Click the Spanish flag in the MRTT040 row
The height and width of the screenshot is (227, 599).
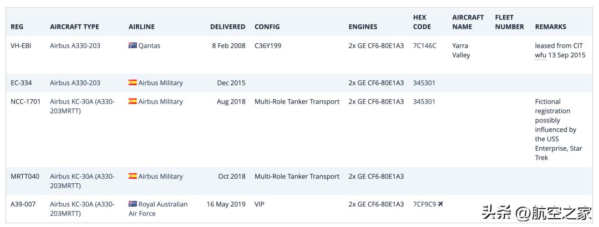(133, 177)
